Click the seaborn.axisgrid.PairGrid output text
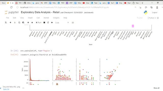Screen dimensions: 163x91 pos(44,55)
